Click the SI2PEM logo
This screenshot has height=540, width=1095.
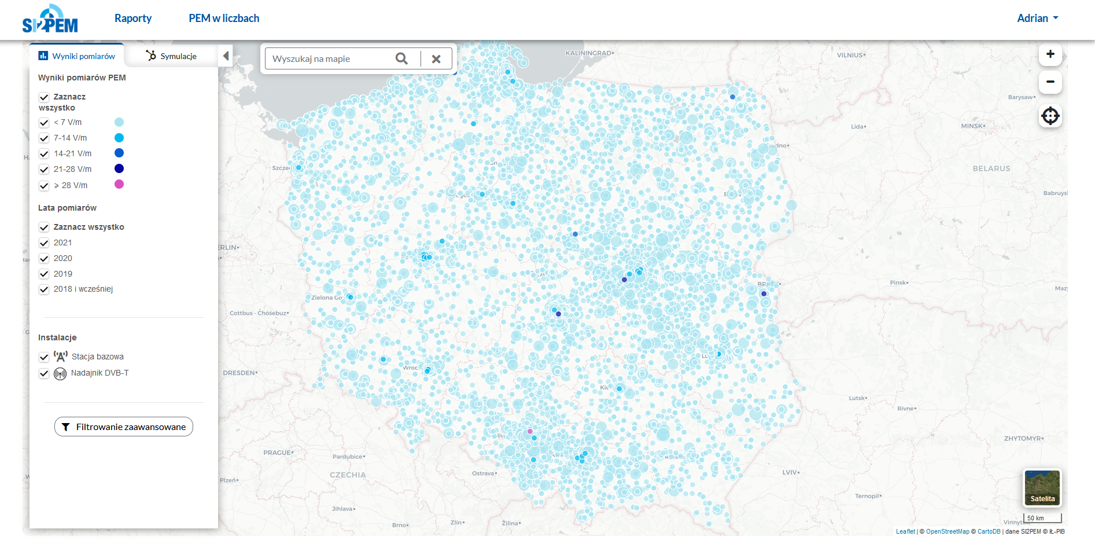pos(50,18)
